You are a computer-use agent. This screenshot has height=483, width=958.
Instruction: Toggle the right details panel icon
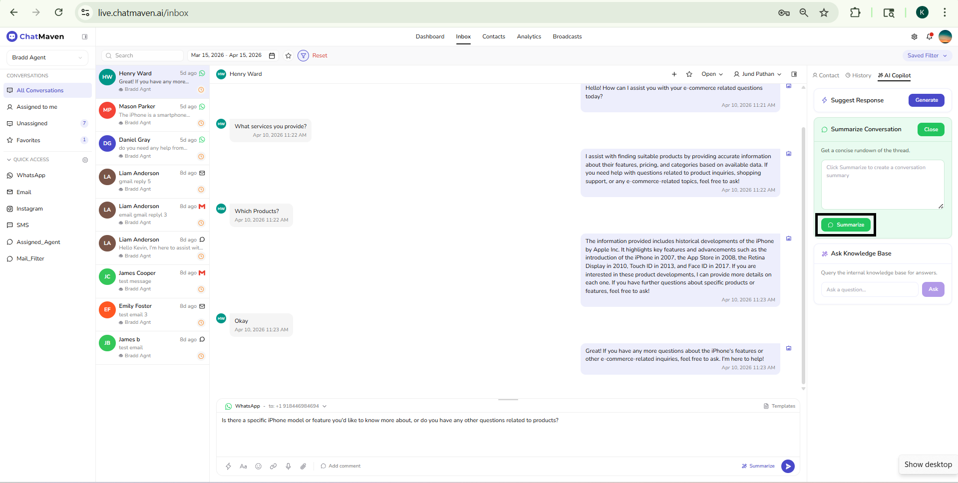794,74
